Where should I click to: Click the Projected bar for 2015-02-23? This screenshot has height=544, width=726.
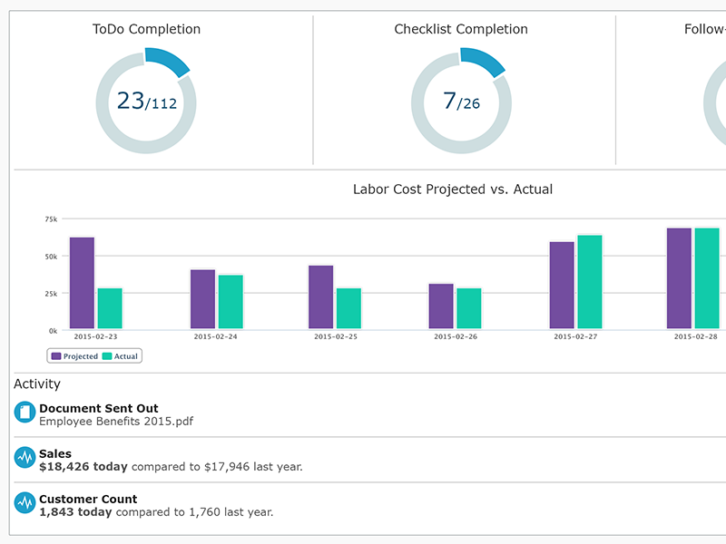pos(82,283)
